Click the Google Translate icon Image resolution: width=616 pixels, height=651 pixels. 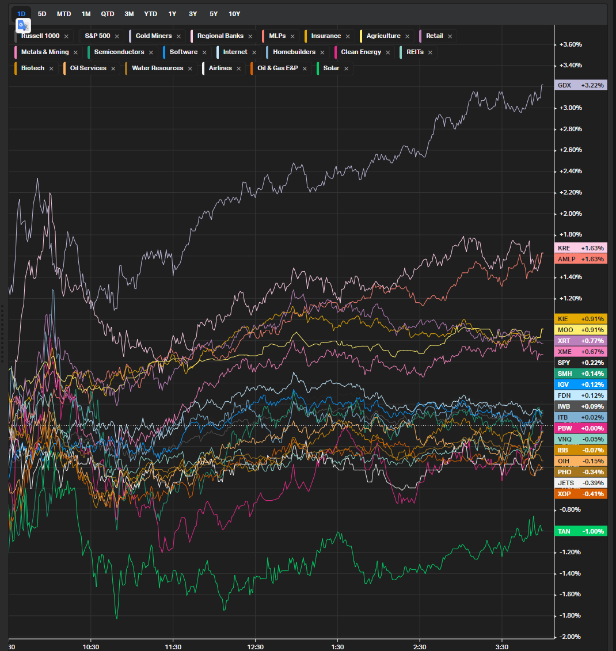click(23, 25)
